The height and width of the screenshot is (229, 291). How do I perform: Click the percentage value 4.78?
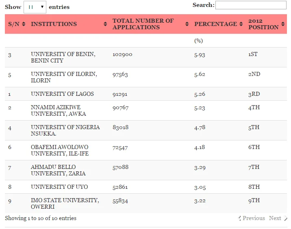click(x=200, y=127)
